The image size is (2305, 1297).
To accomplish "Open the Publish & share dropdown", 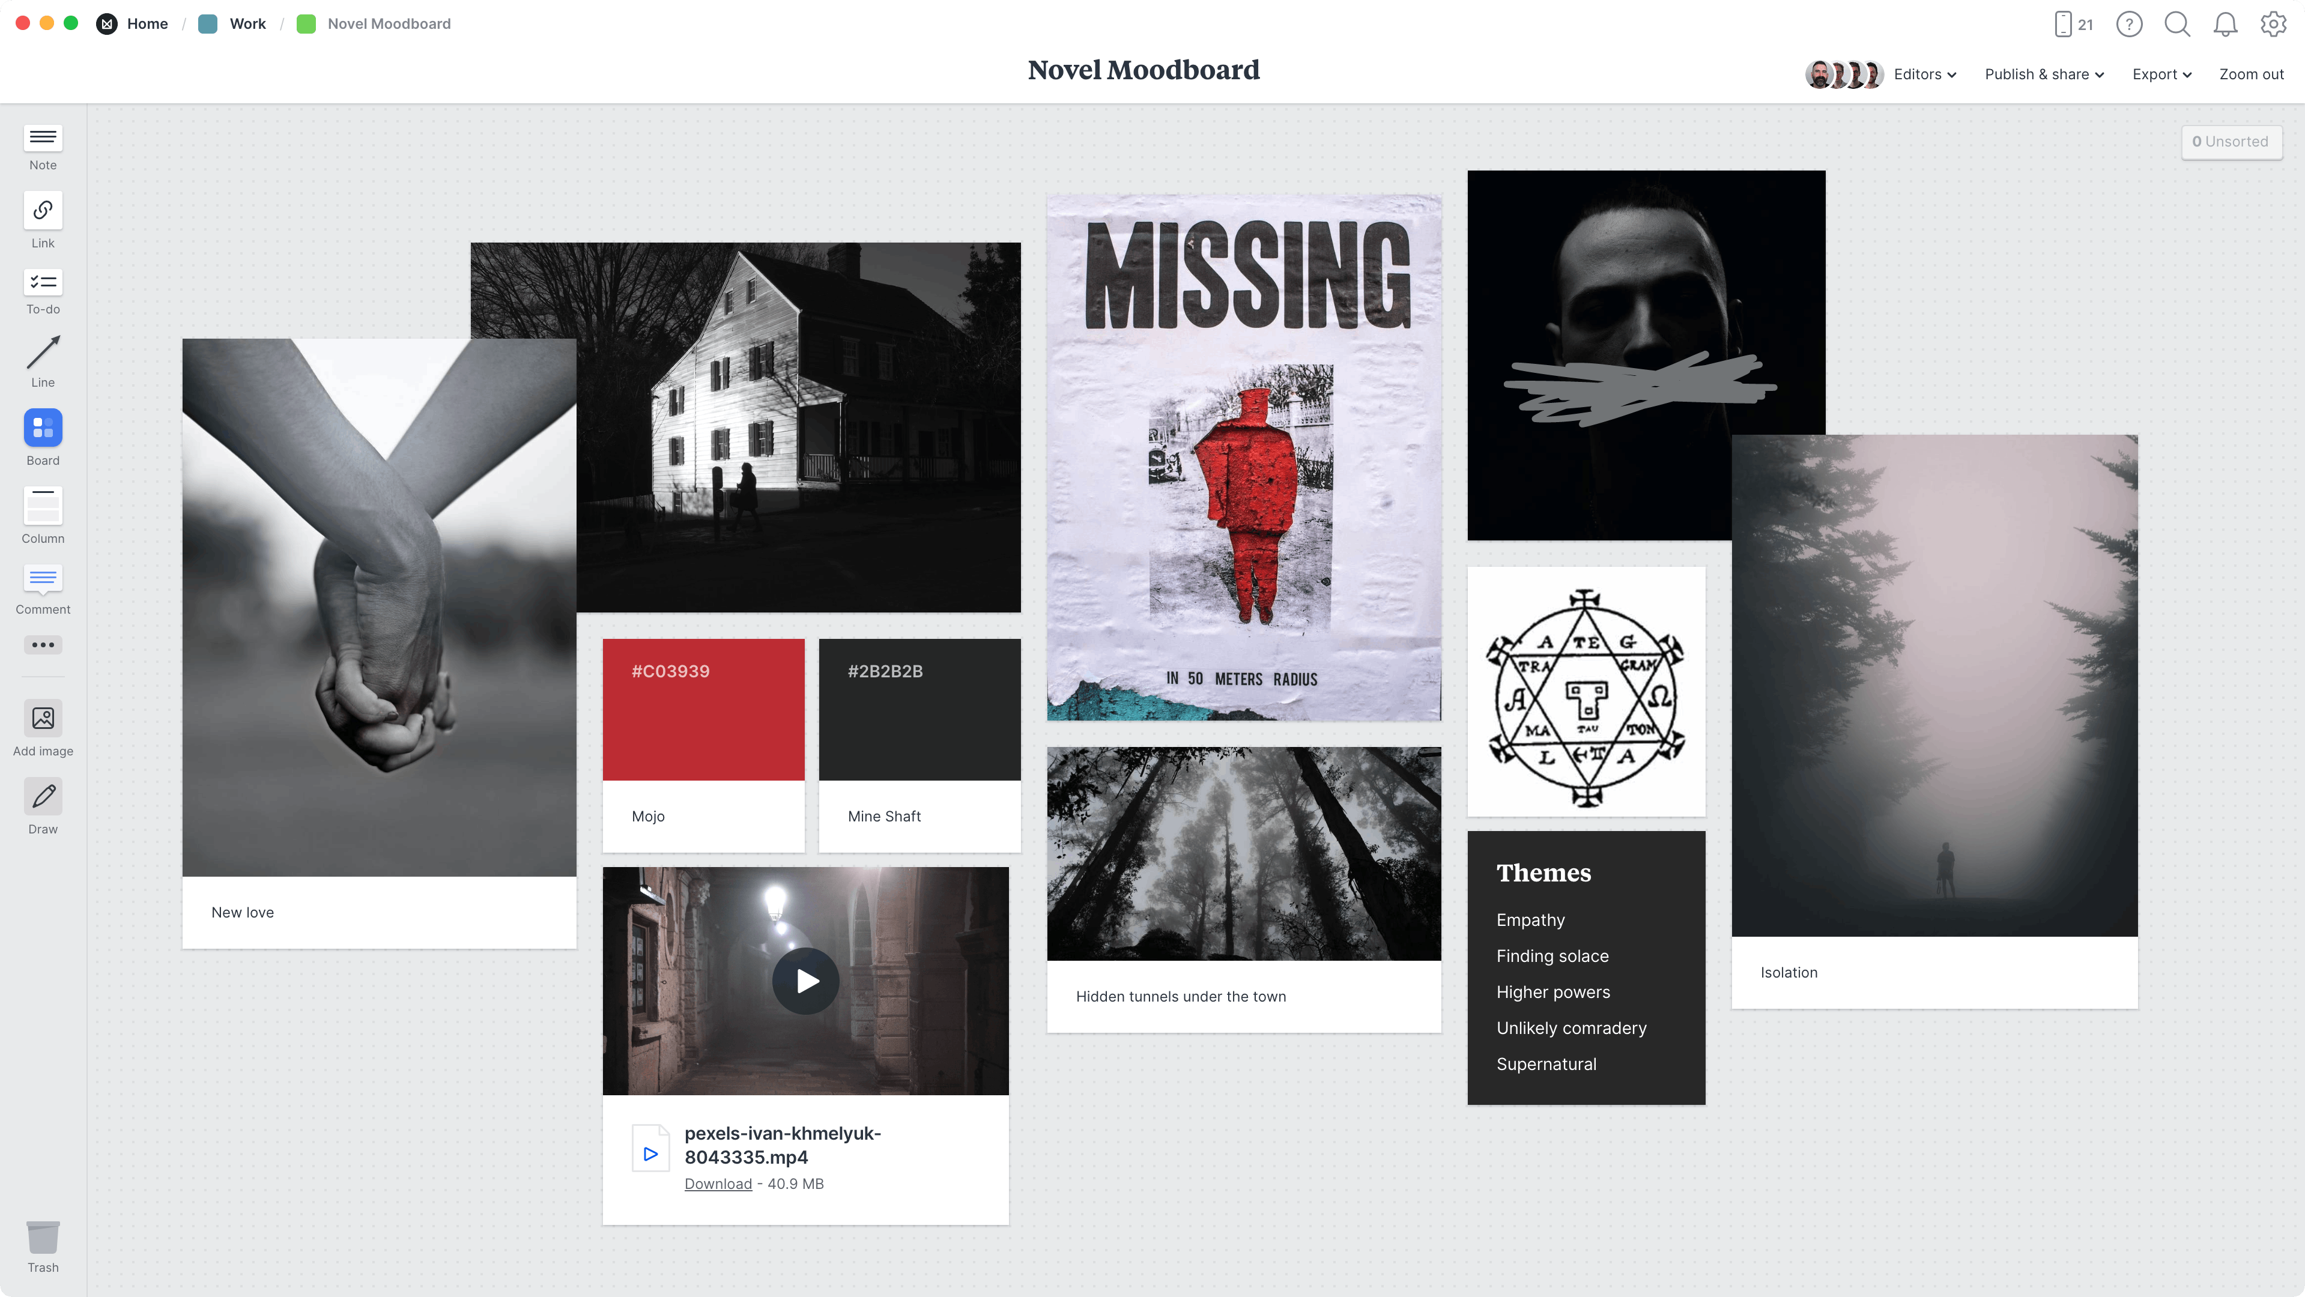I will (2044, 74).
